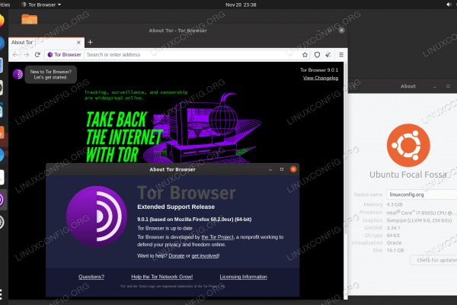Launch Tor Browser from the Ubuntu dock
The width and height of the screenshot is (457, 305).
[x=2, y=200]
